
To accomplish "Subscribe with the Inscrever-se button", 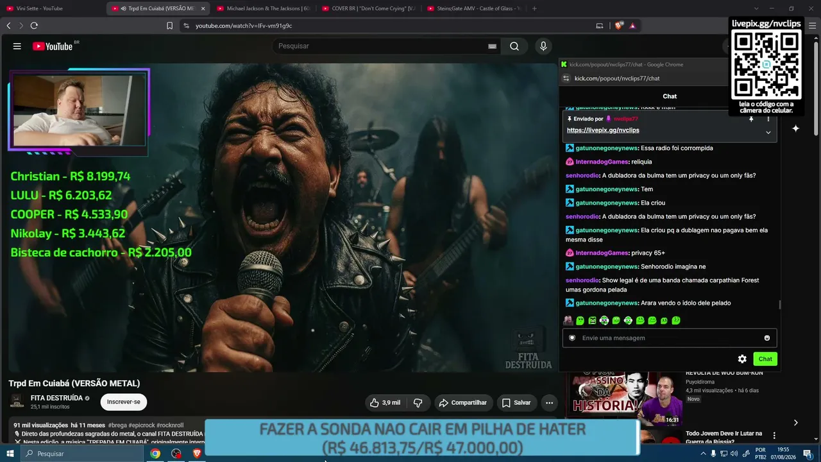I will pyautogui.click(x=124, y=402).
